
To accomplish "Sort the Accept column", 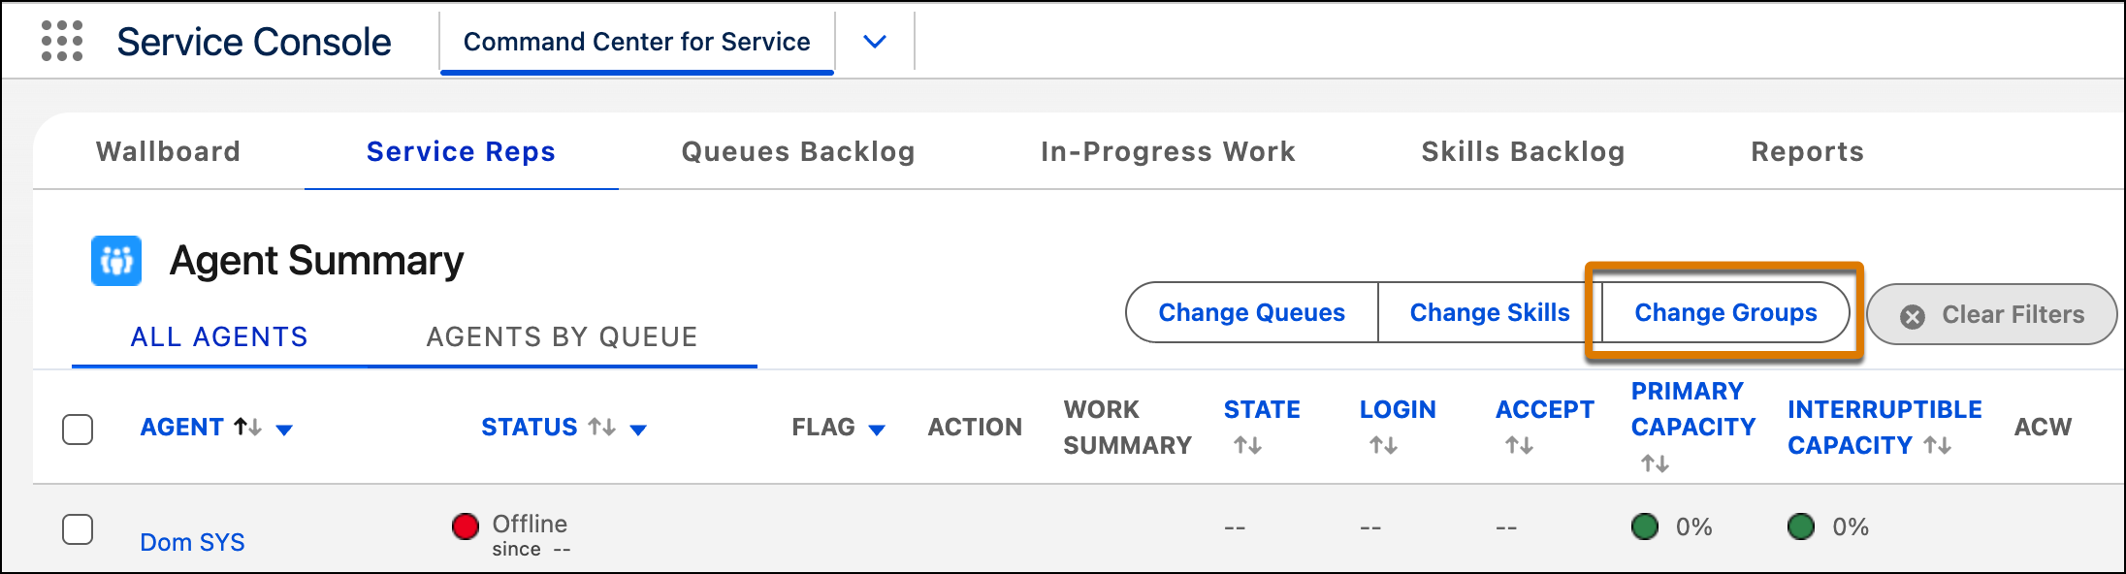I will point(1519,445).
